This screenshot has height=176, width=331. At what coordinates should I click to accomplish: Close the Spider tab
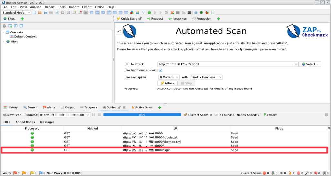(x=124, y=107)
